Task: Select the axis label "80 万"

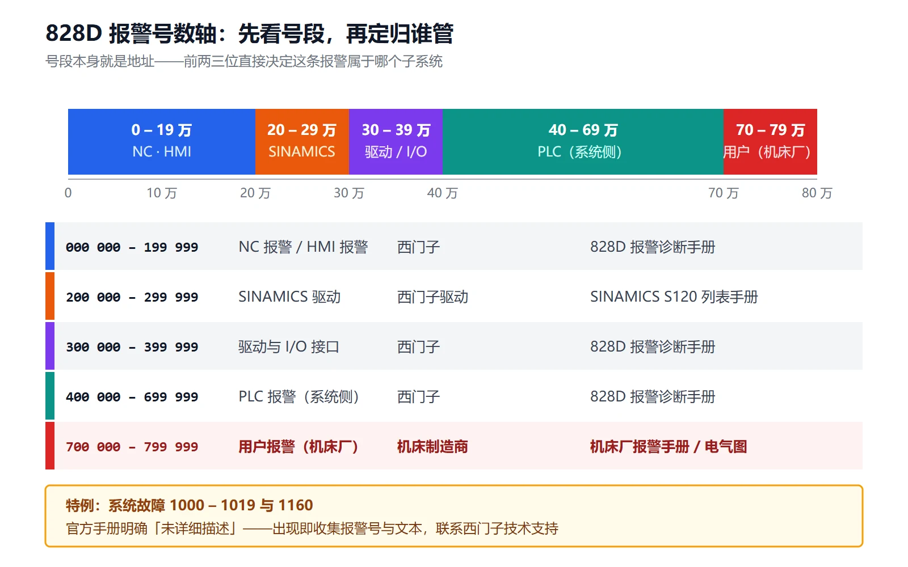Action: coord(817,193)
